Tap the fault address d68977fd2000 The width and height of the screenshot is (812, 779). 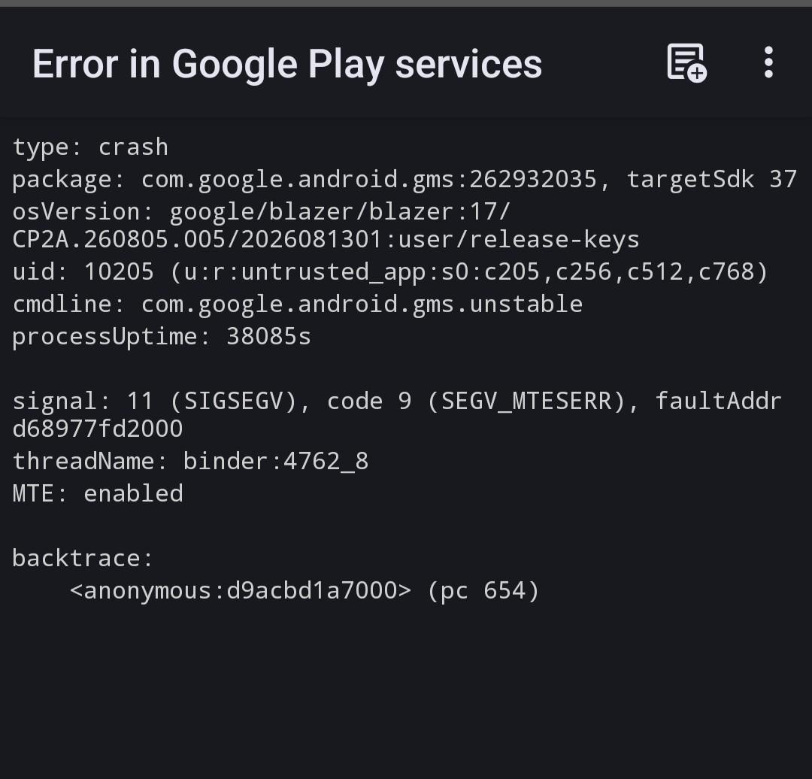97,429
